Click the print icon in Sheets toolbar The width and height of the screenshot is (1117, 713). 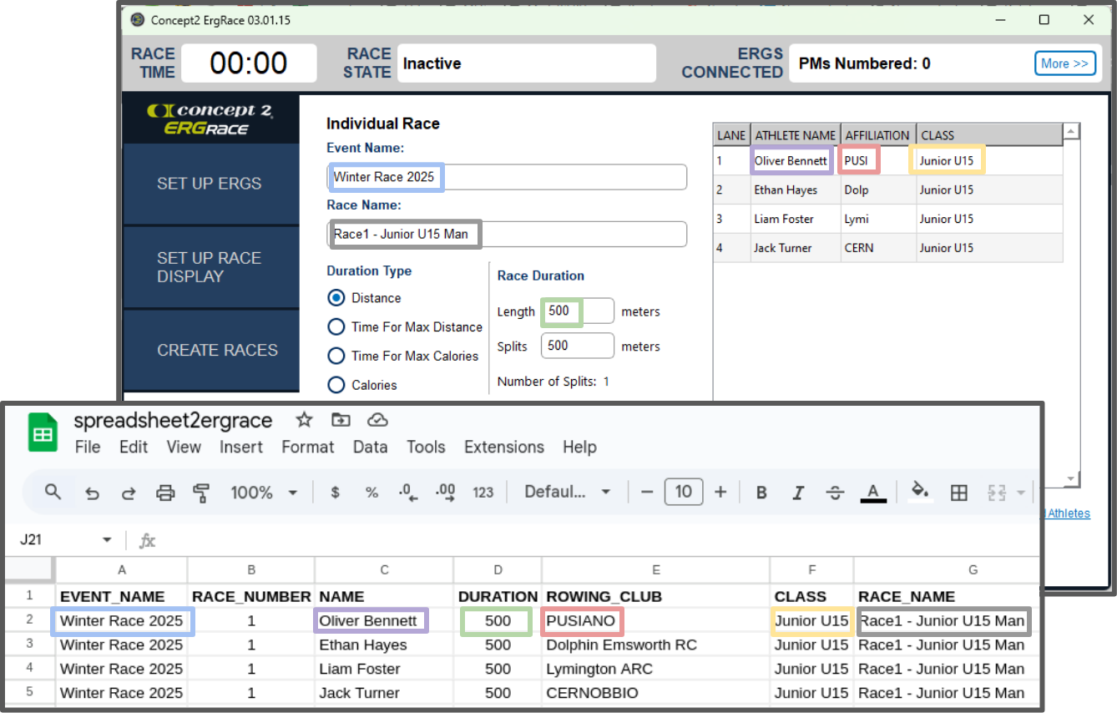pyautogui.click(x=165, y=493)
